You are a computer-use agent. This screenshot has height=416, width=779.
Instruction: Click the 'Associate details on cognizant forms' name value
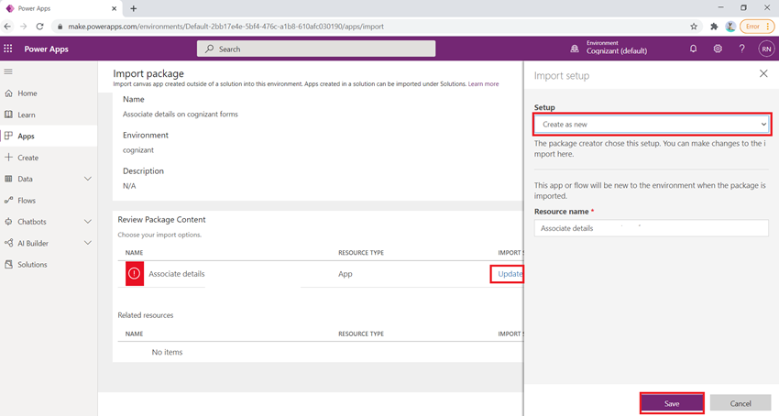click(x=181, y=114)
